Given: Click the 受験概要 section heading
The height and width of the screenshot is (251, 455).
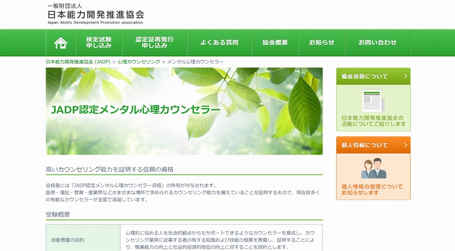Looking at the screenshot, I should (x=58, y=215).
